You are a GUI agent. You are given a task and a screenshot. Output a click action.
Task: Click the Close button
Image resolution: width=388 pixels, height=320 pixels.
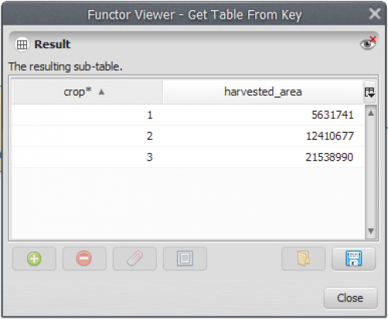[x=350, y=298]
